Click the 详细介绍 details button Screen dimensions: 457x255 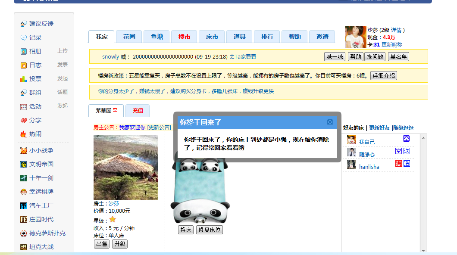(x=384, y=76)
